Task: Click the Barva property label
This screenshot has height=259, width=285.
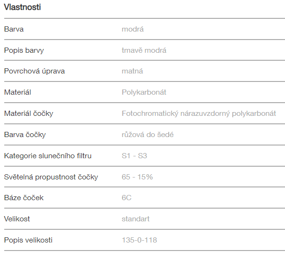Action: 14,29
